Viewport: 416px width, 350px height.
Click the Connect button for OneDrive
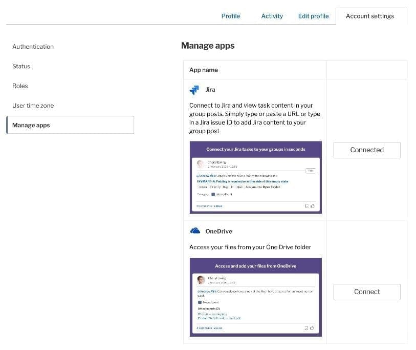(x=367, y=292)
